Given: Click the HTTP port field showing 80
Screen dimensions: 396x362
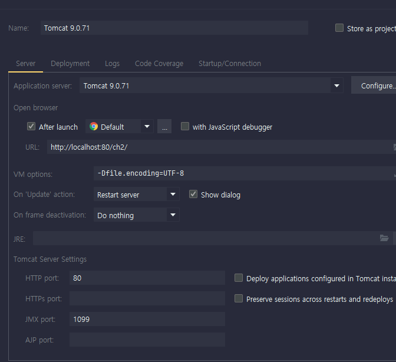Looking at the screenshot, I should (x=147, y=278).
